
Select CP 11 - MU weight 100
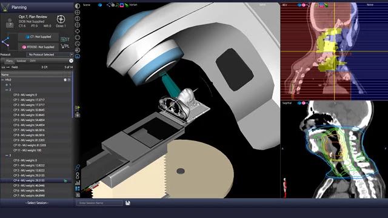click(27, 150)
